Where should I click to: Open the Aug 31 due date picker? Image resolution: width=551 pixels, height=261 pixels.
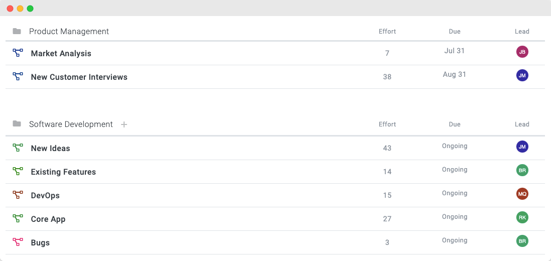click(455, 74)
